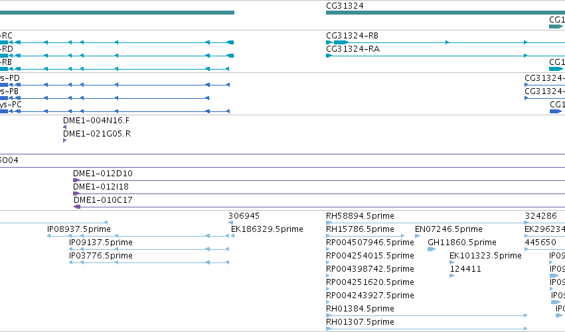Click the CG31324-RB transcript label
Screen dimensions: 565x332
point(352,36)
